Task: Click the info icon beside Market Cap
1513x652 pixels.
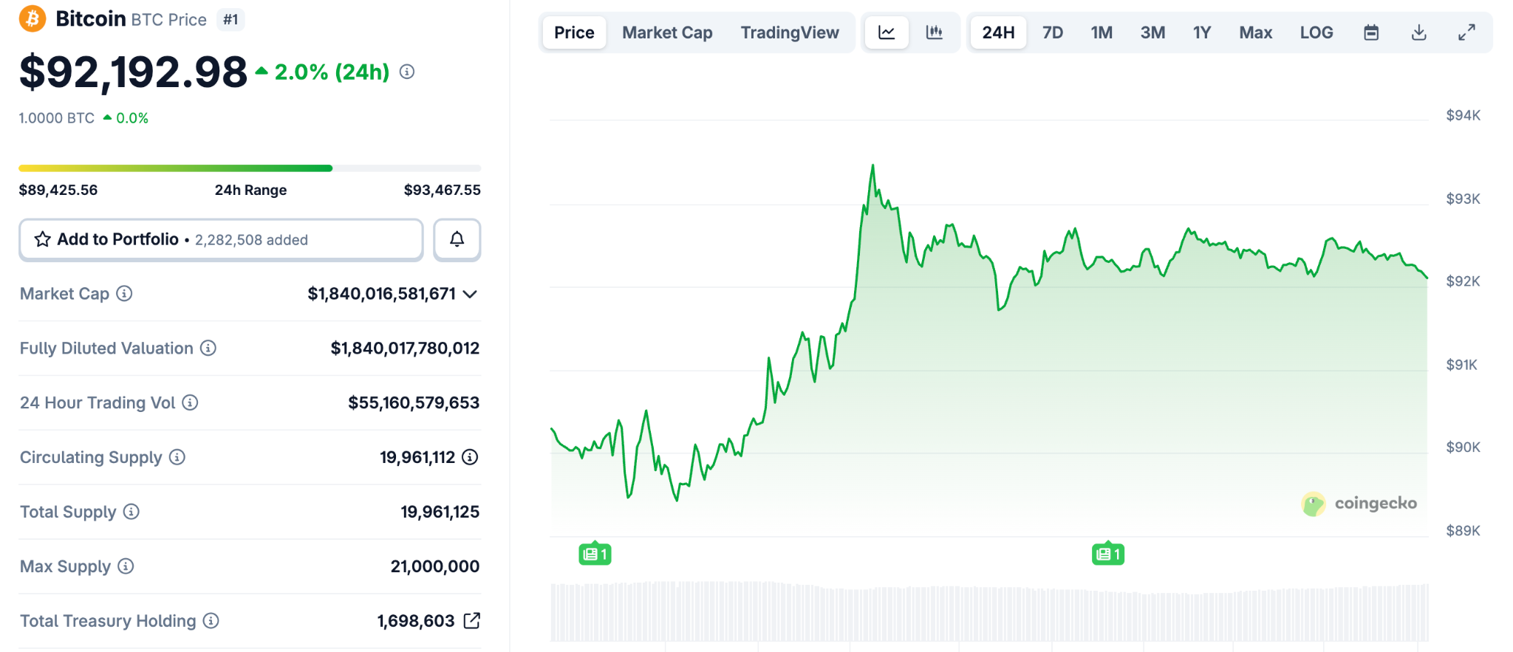Action: 125,294
